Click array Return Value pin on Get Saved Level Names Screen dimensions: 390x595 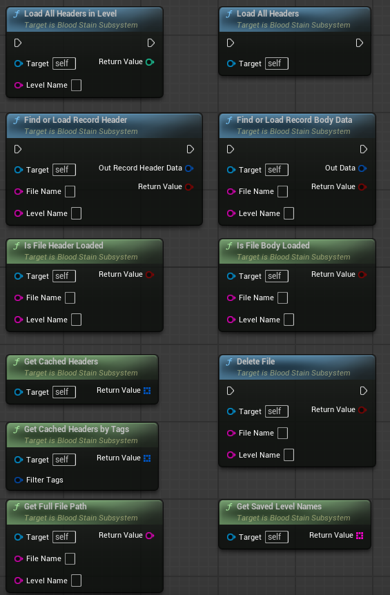[360, 536]
